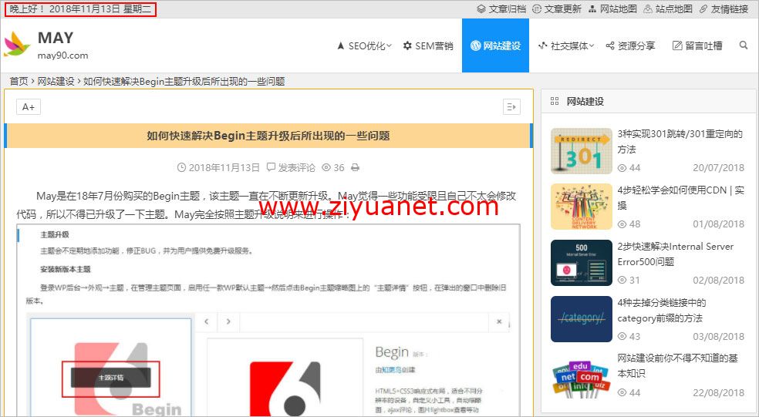Click the greeting date text 晚上好
This screenshot has height=417, width=759.
80,9
